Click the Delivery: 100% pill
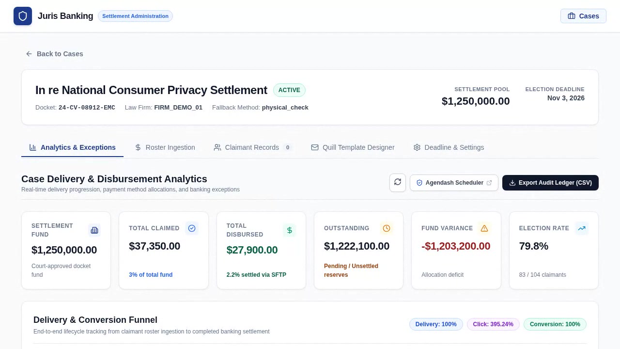The width and height of the screenshot is (620, 349). [436, 324]
